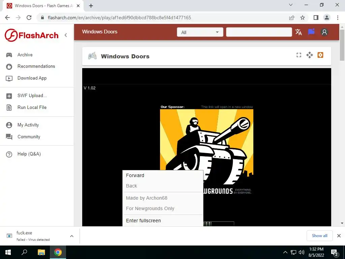Open Recommendations in the sidebar
Image resolution: width=345 pixels, height=259 pixels.
tap(36, 66)
